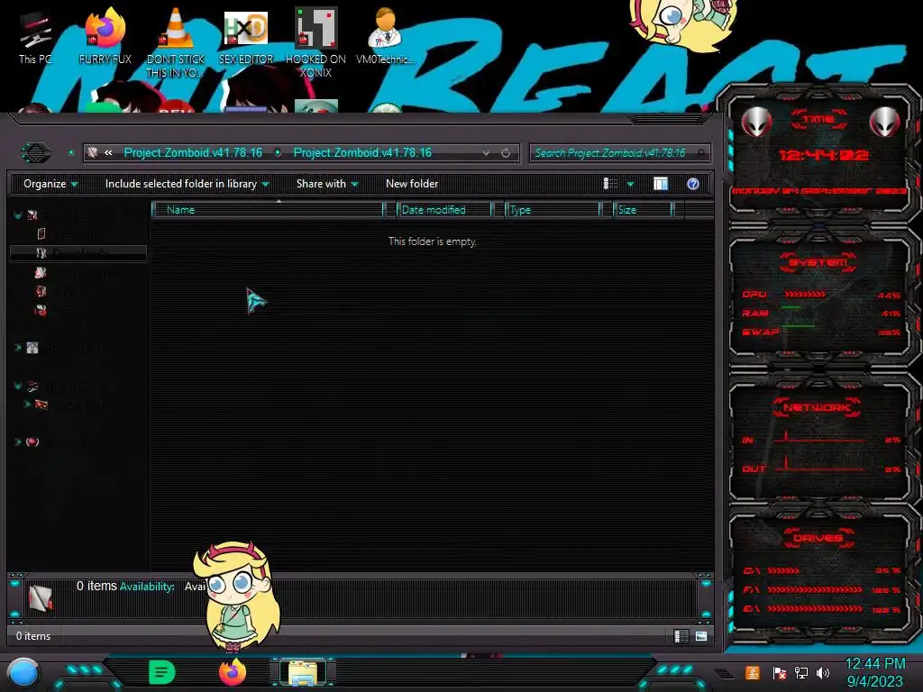Open the Java tray icon
Screen dimensions: 923x692
point(753,672)
